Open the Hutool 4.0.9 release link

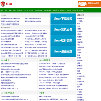pos(50,69)
